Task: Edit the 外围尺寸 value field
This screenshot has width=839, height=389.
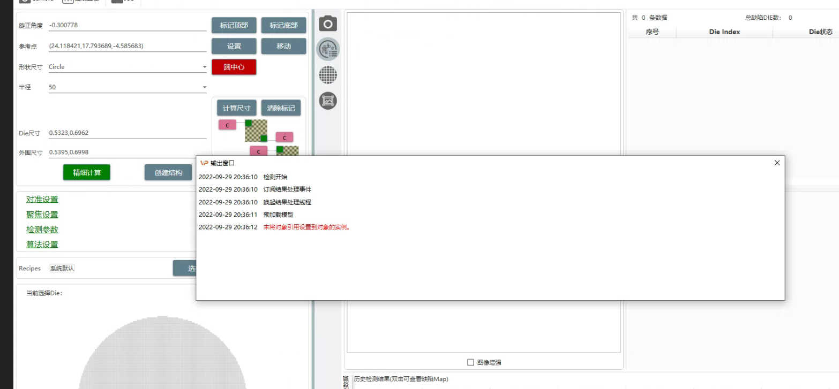Action: [x=128, y=152]
